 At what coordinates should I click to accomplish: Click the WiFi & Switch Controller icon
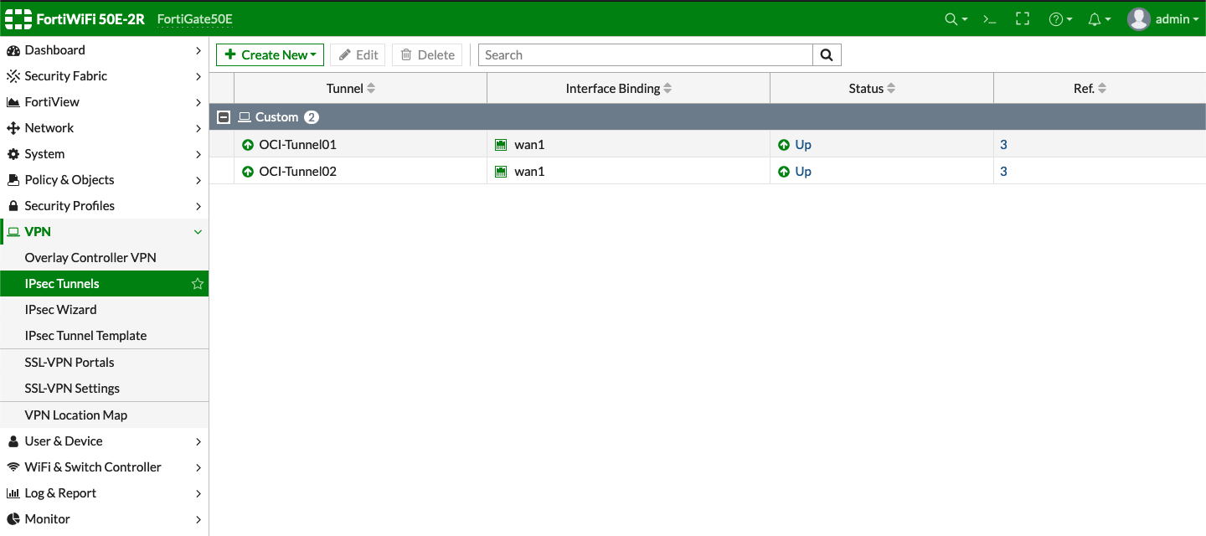pyautogui.click(x=13, y=467)
